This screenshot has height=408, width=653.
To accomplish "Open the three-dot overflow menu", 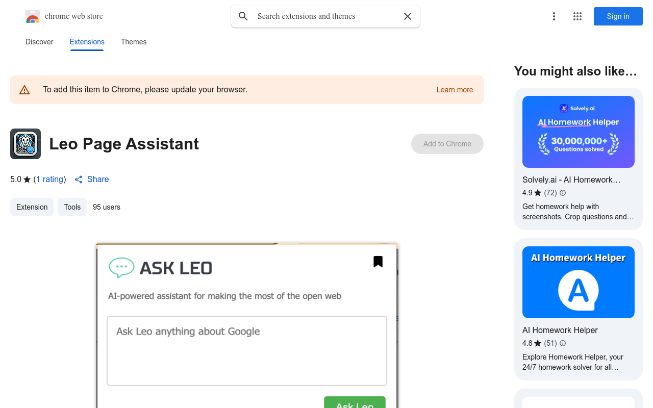I will [554, 16].
